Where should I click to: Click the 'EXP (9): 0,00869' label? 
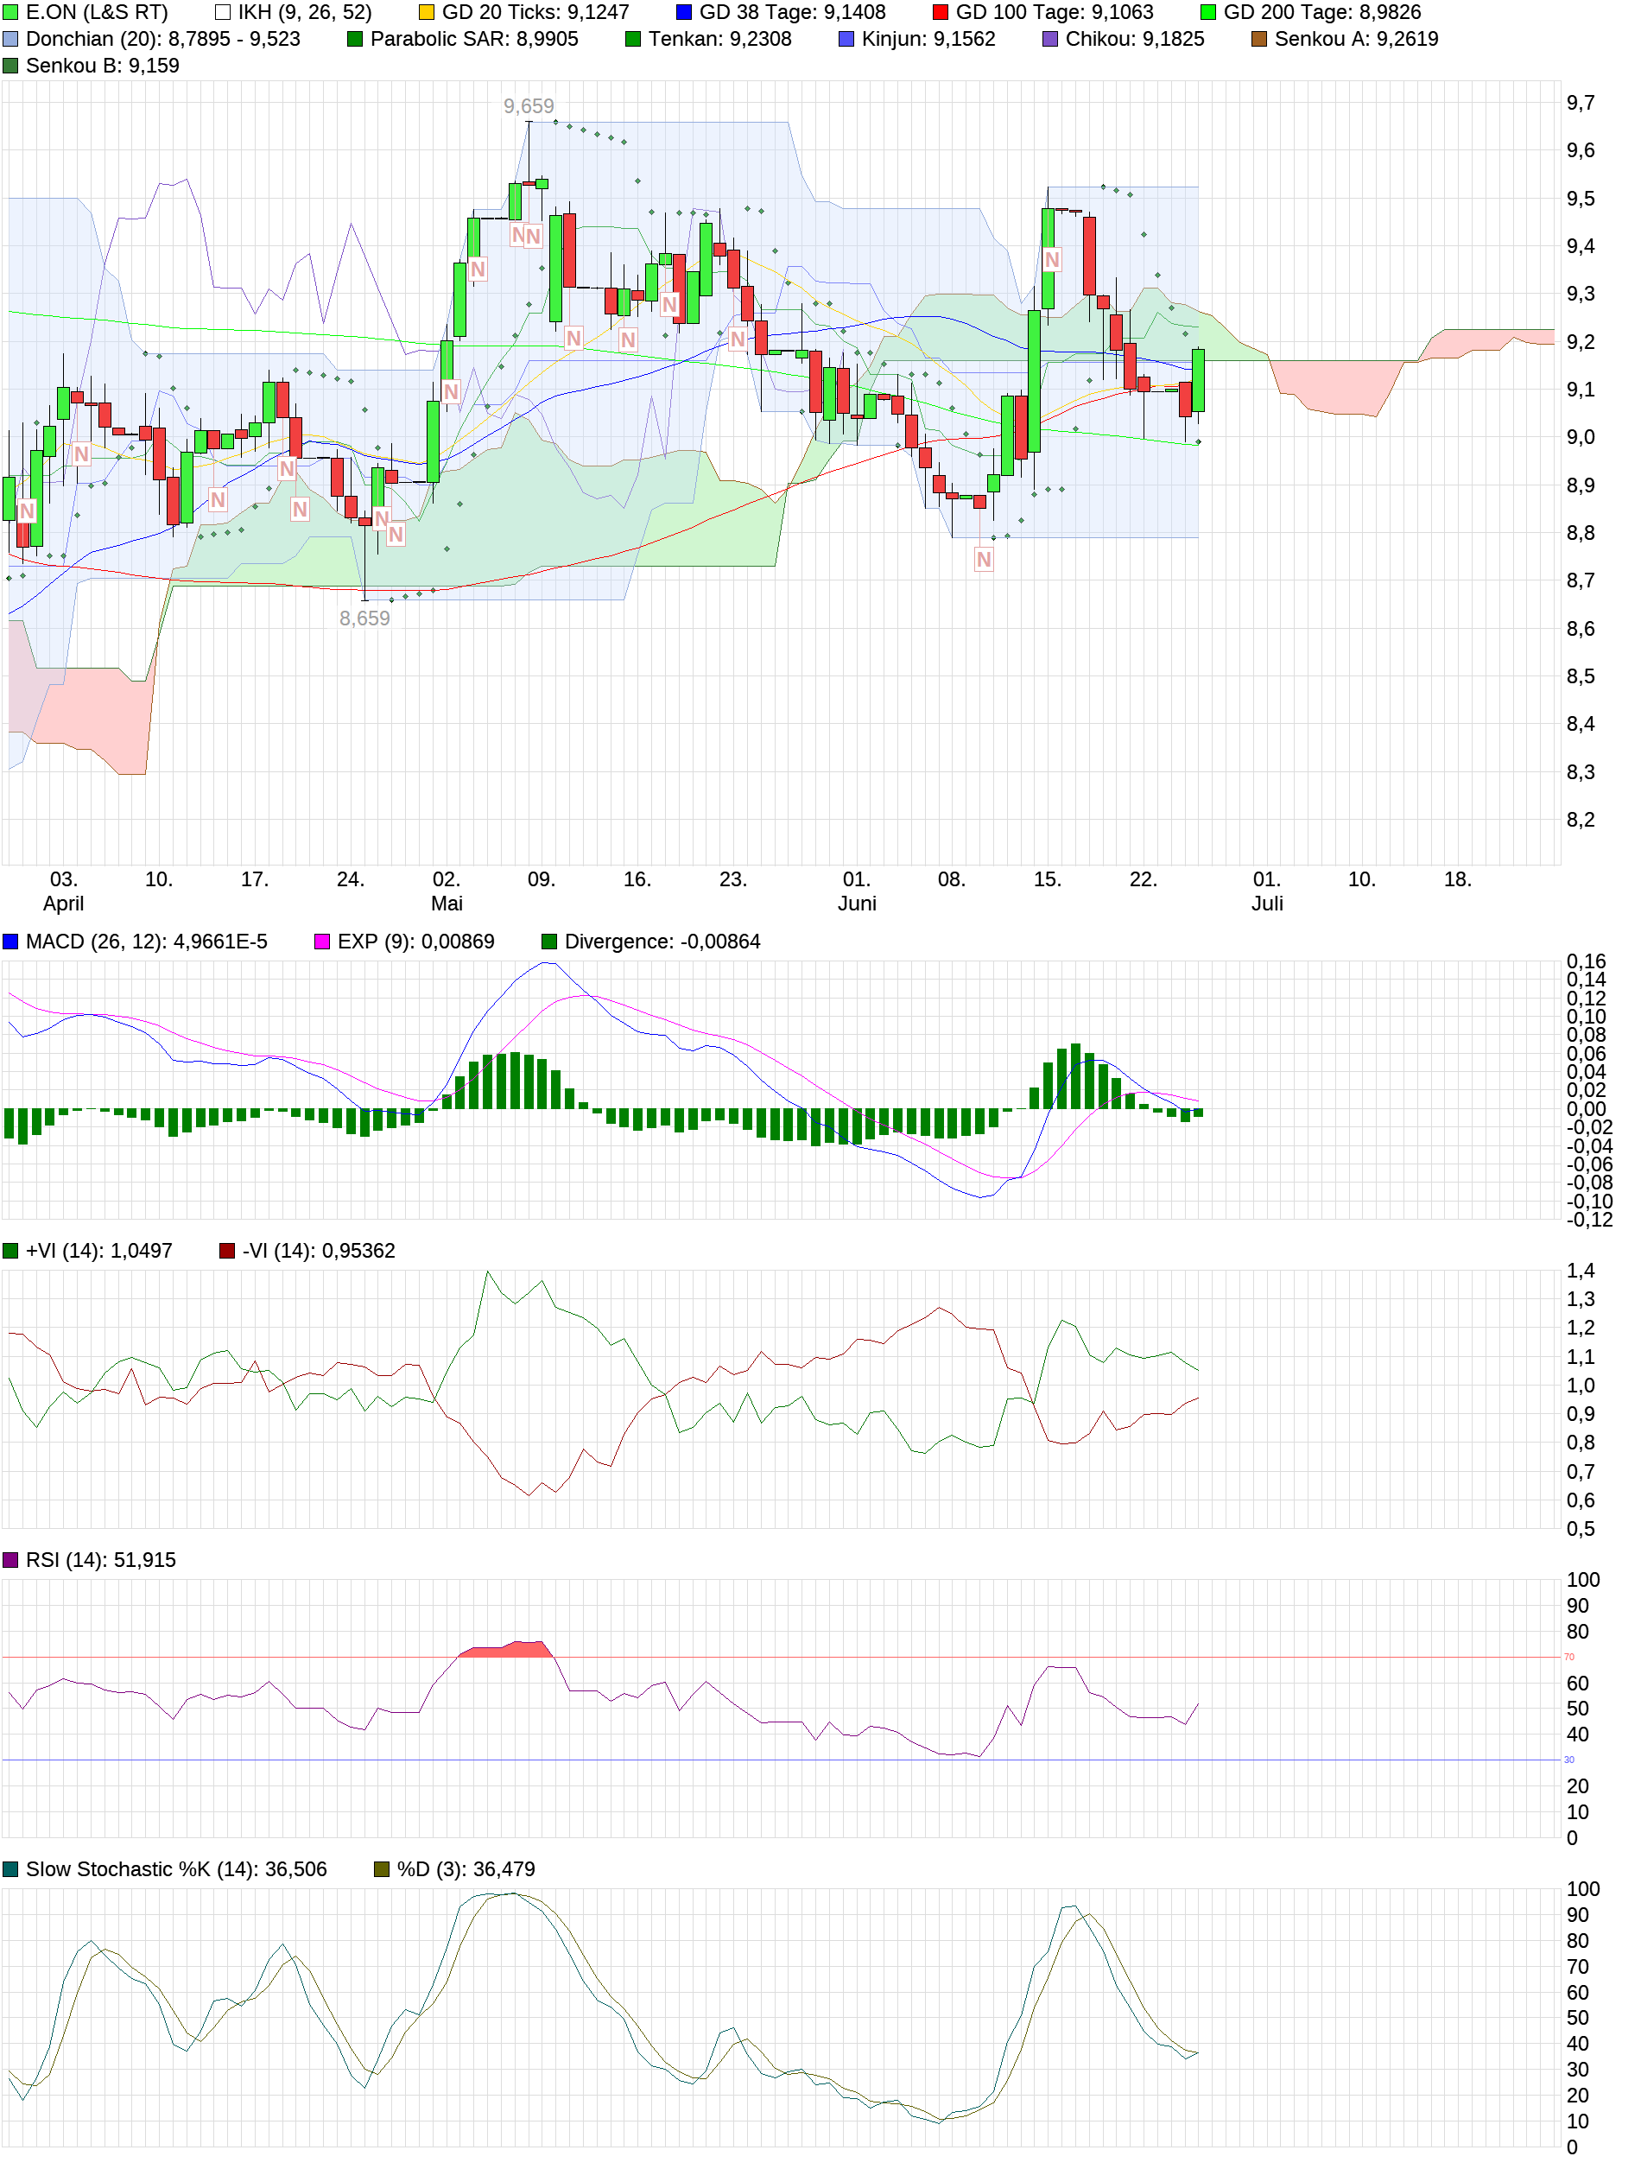tap(416, 942)
